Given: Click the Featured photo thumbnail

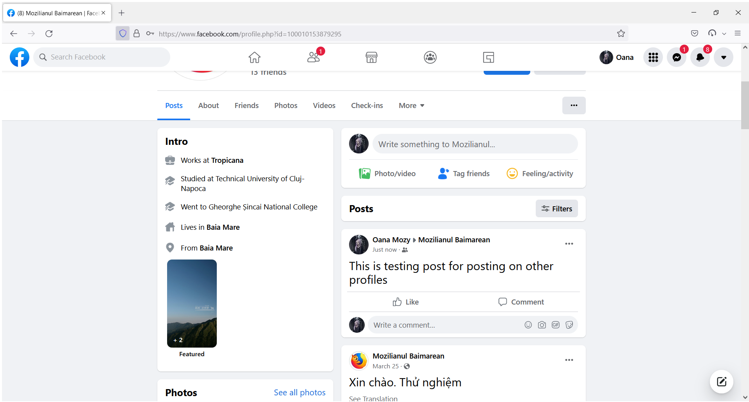Looking at the screenshot, I should (191, 303).
